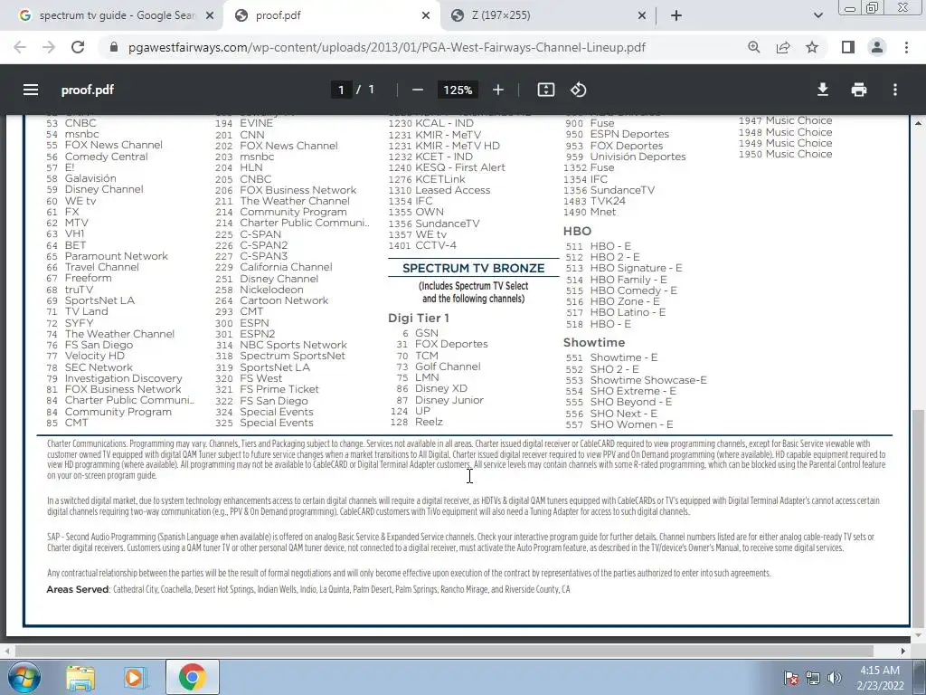
Task: Click the 1355 OWN channel entry
Action: coord(416,212)
